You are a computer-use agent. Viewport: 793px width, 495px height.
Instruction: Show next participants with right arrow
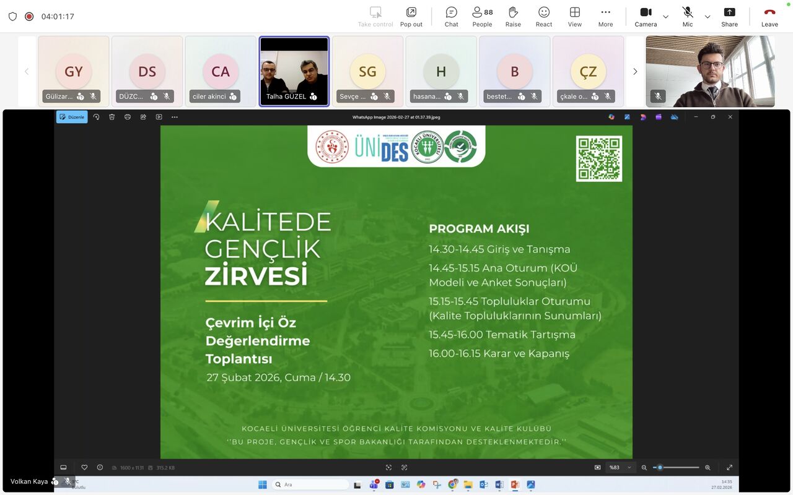[635, 72]
